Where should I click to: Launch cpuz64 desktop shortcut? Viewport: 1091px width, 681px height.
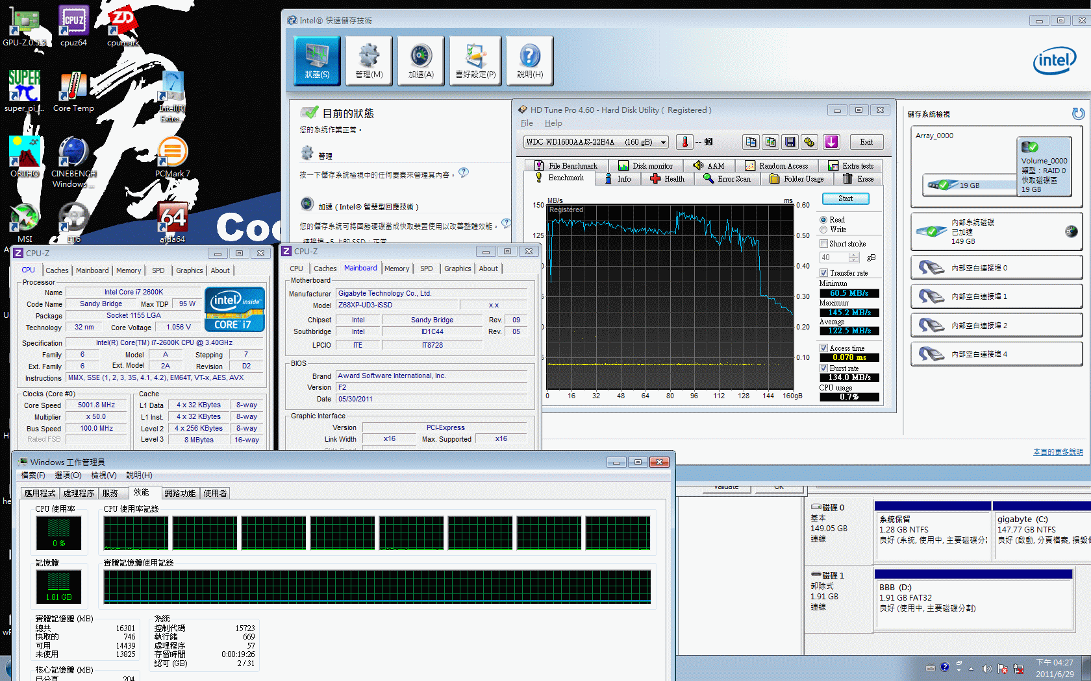[73, 26]
